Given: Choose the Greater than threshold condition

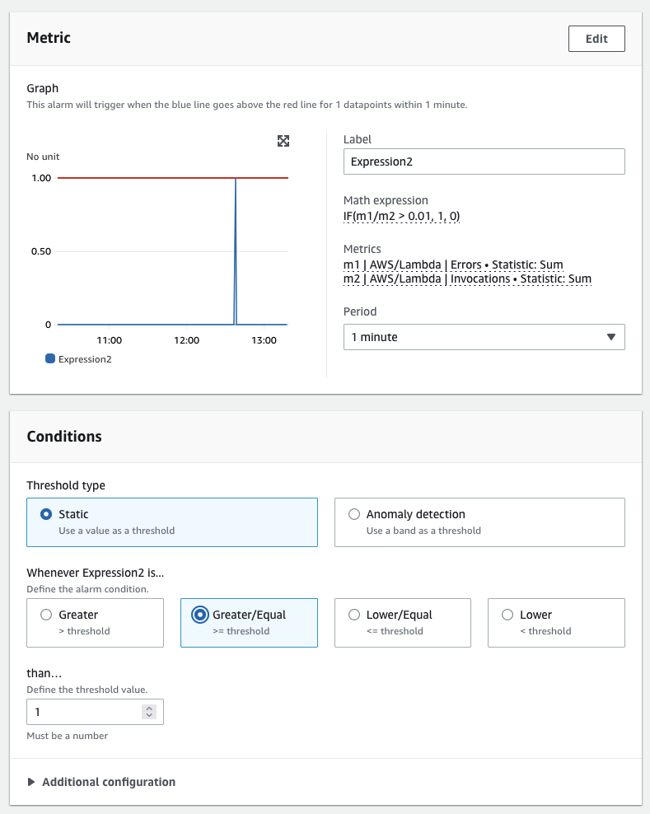Looking at the screenshot, I should (x=95, y=623).
